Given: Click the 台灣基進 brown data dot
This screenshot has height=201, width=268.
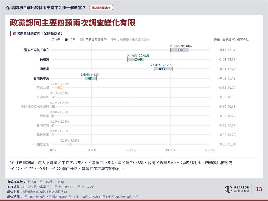Looking at the screenshot, I should [x=54, y=97].
